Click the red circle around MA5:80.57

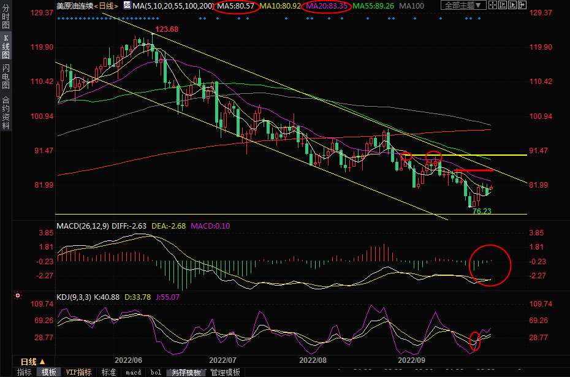237,6
